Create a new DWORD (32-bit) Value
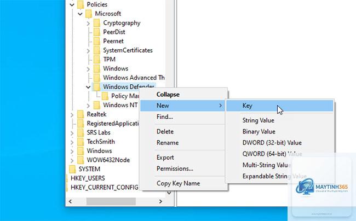 click(x=280, y=143)
